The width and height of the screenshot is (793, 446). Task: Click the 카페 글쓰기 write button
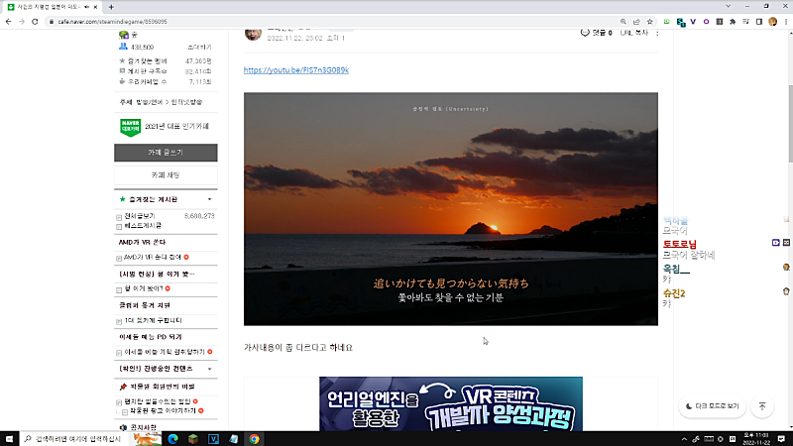[166, 153]
